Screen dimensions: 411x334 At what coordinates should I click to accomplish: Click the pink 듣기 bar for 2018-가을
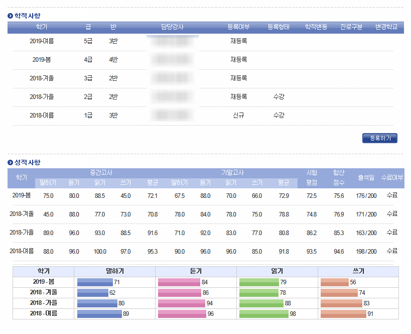[181, 303]
